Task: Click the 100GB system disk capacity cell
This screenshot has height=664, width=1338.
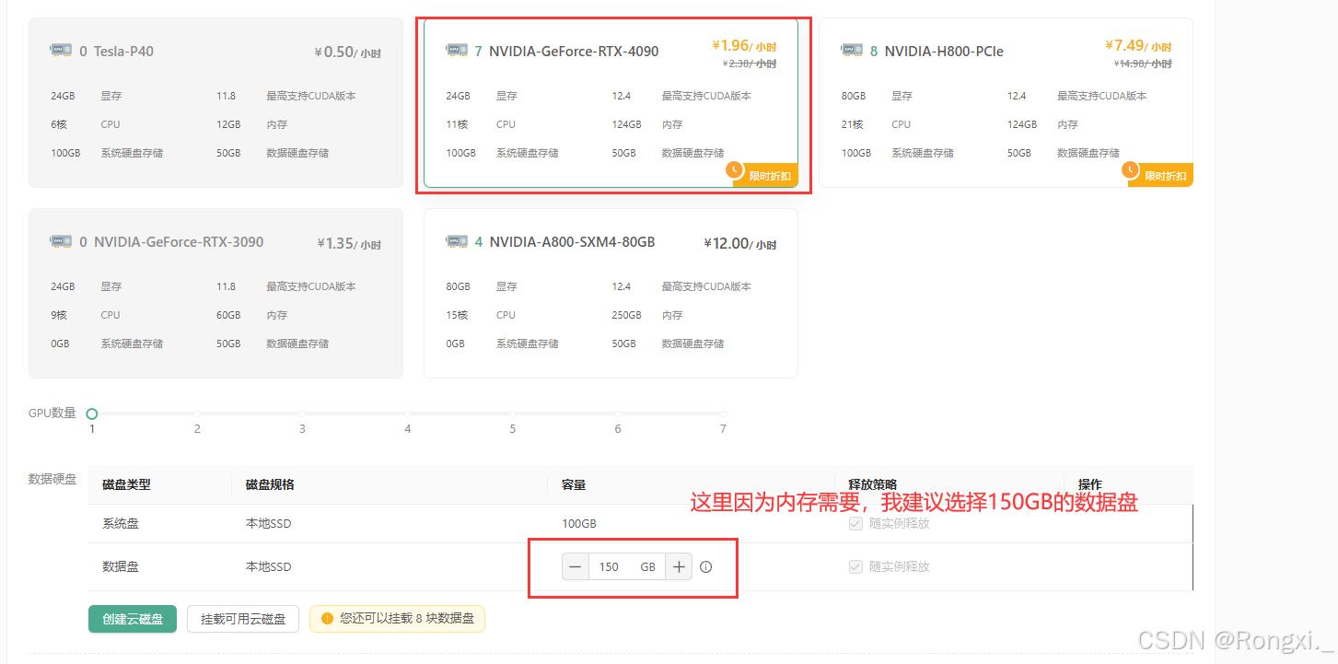Action: coord(579,523)
